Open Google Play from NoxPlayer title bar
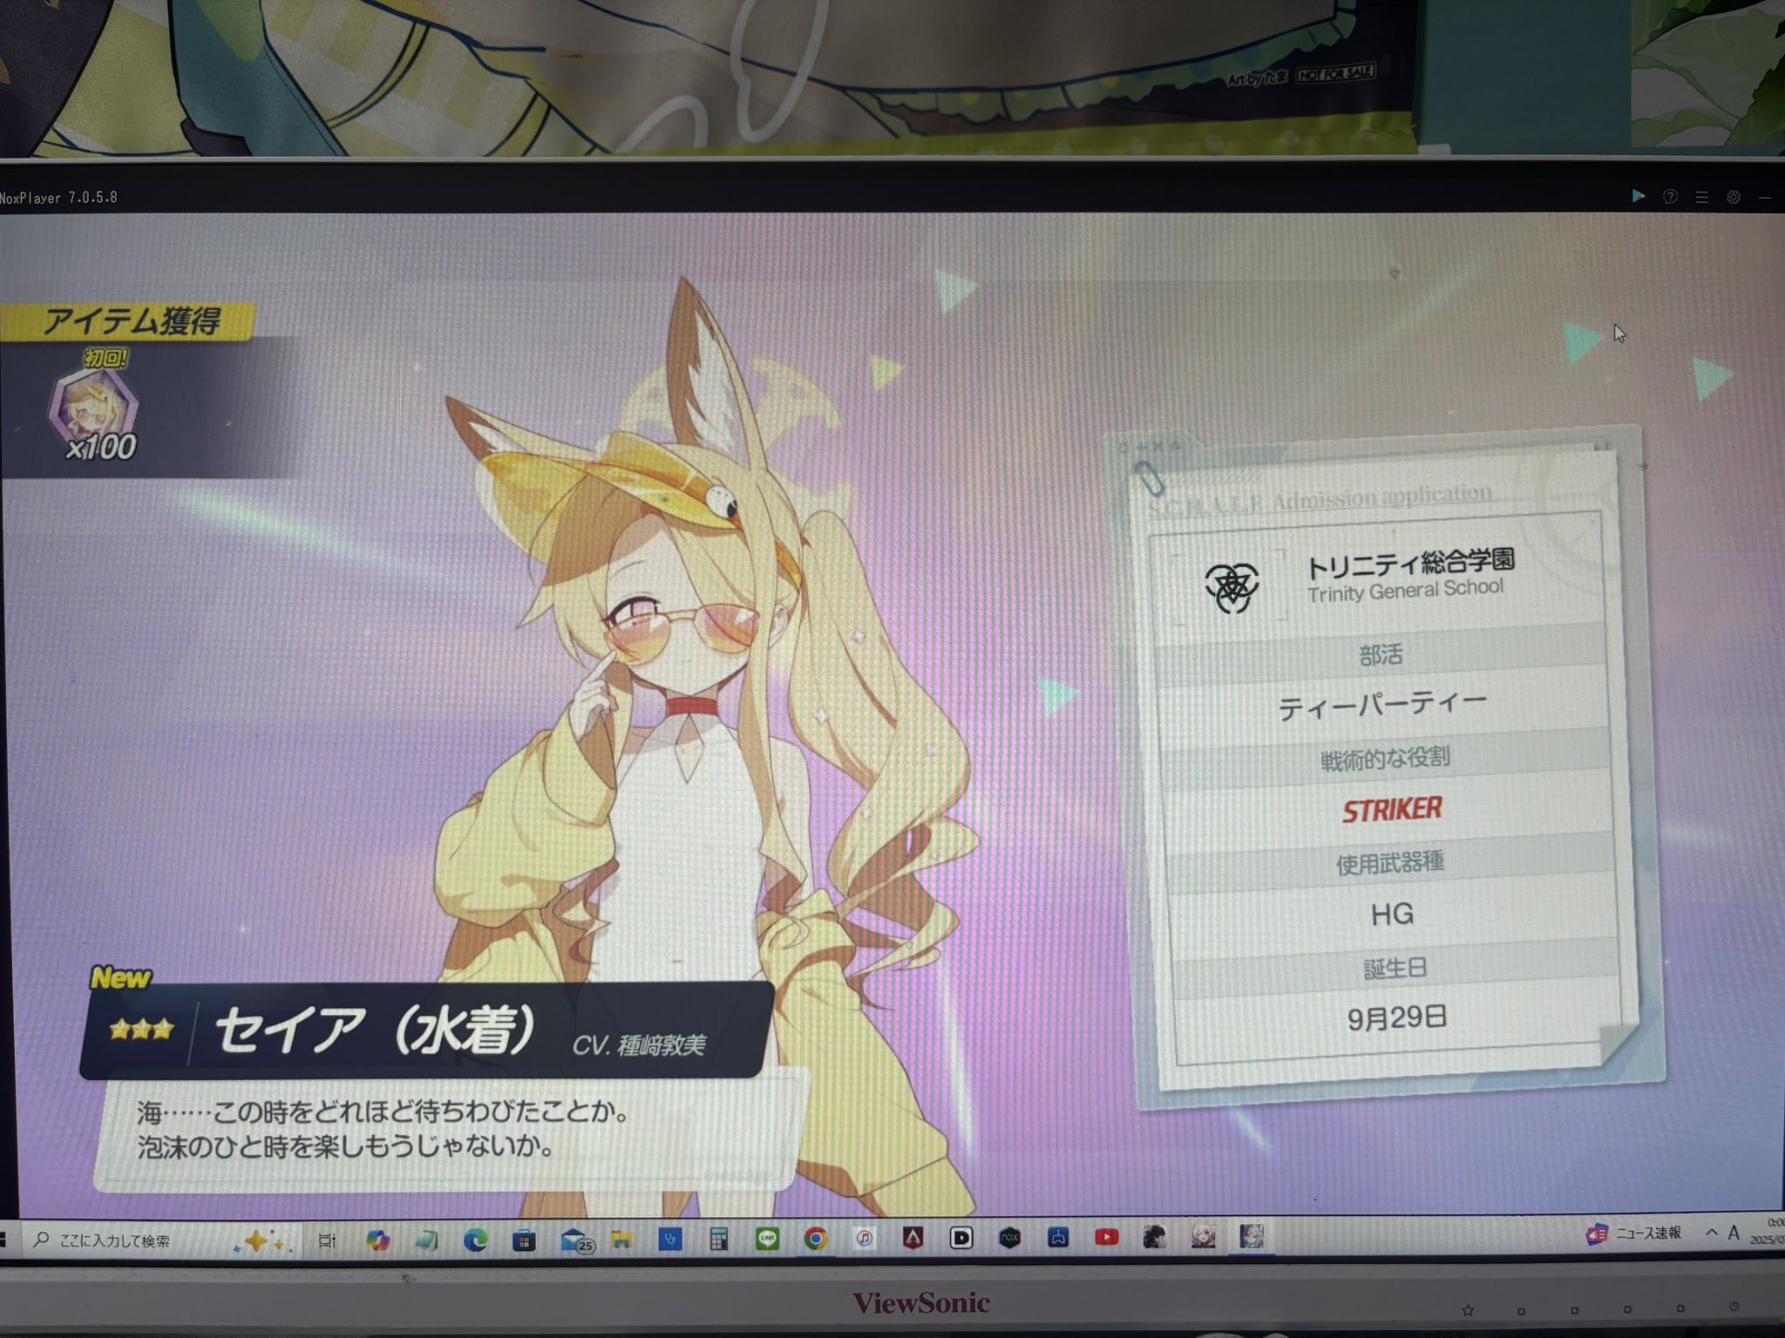The width and height of the screenshot is (1785, 1338). [1639, 196]
